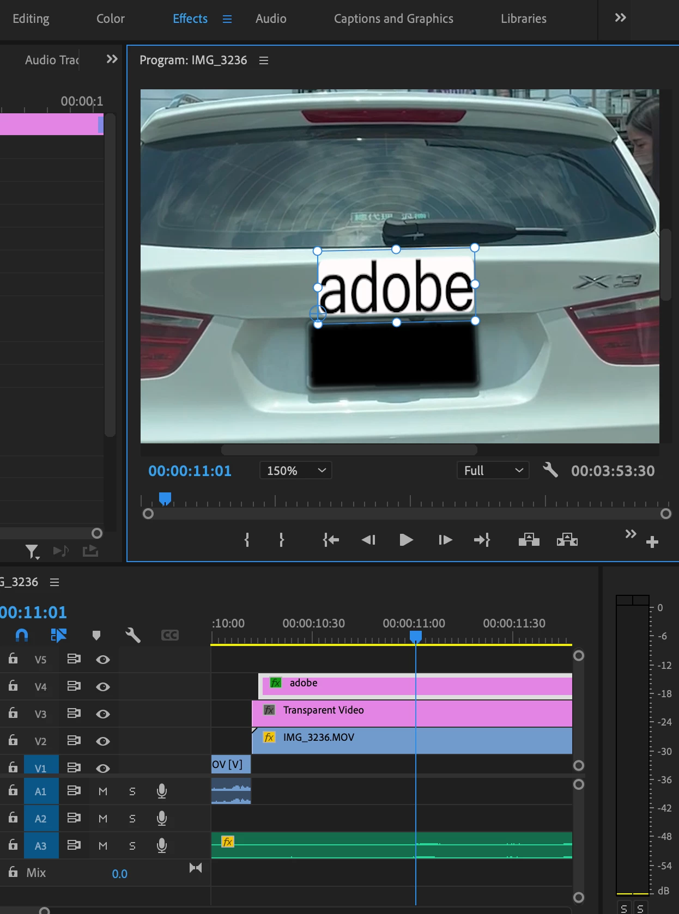Screen dimensions: 679x914
Task: Lock the A1 audio track
Action: (13, 790)
